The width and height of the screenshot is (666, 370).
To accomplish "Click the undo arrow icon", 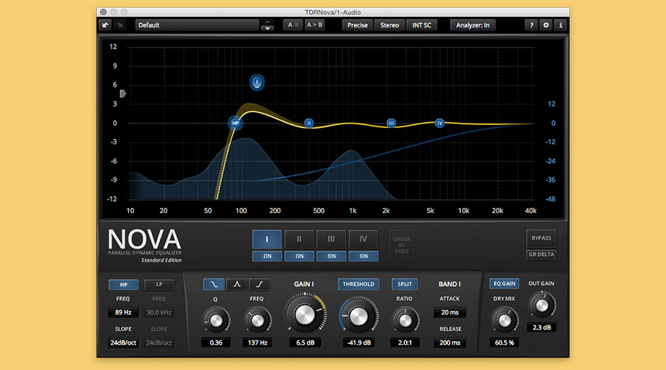I will pos(107,25).
